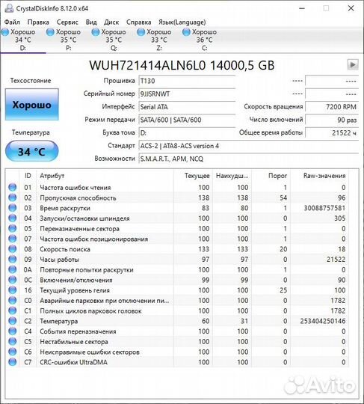Click the ACS-2 standard field
Image resolution: width=364 pixels, height=404 pixels.
[x=248, y=146]
